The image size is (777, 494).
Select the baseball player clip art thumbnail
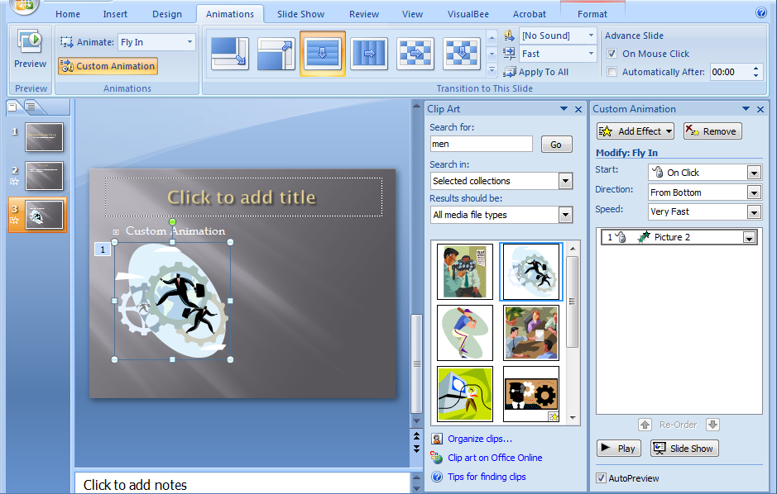[x=465, y=333]
